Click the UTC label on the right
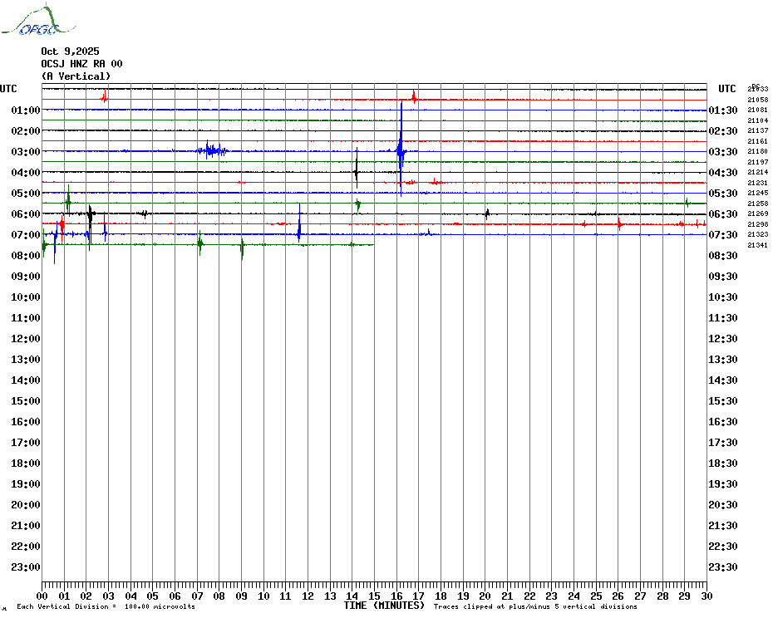Screen dimensions: 773x618 pos(726,89)
